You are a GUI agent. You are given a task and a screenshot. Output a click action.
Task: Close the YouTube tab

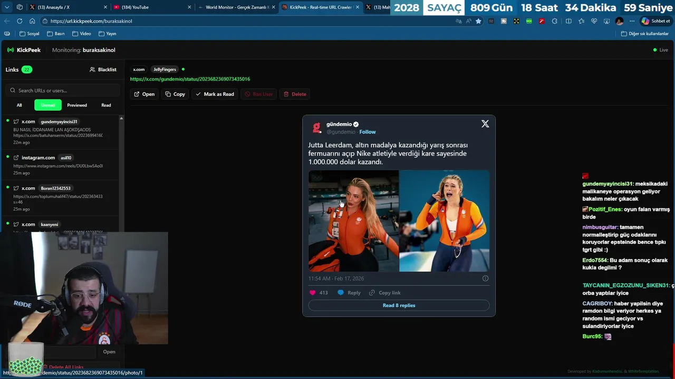click(189, 7)
